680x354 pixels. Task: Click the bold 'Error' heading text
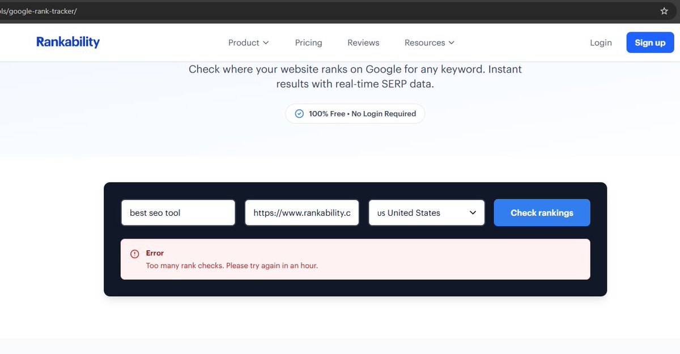click(x=155, y=253)
